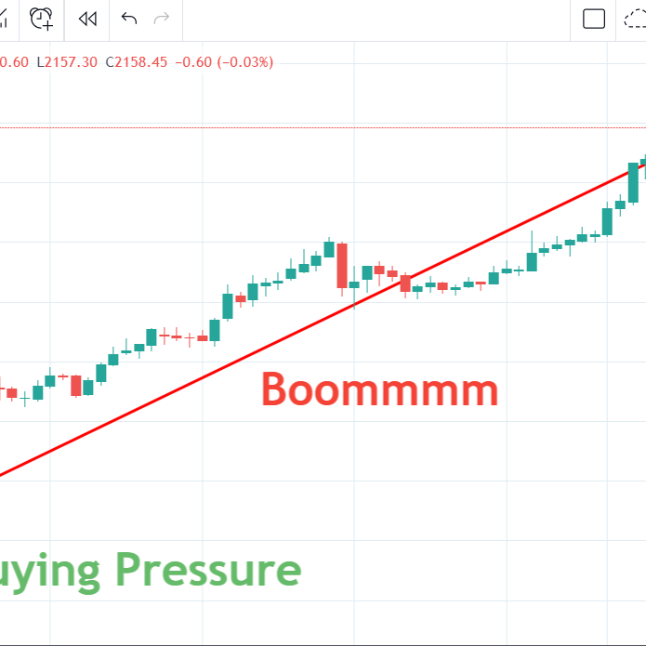Screen dimensions: 646x646
Task: Click the large red bearish candle at the peak
Action: click(x=342, y=265)
